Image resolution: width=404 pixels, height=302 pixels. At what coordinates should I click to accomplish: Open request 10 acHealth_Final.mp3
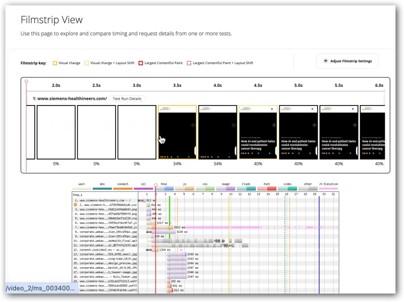(x=105, y=241)
